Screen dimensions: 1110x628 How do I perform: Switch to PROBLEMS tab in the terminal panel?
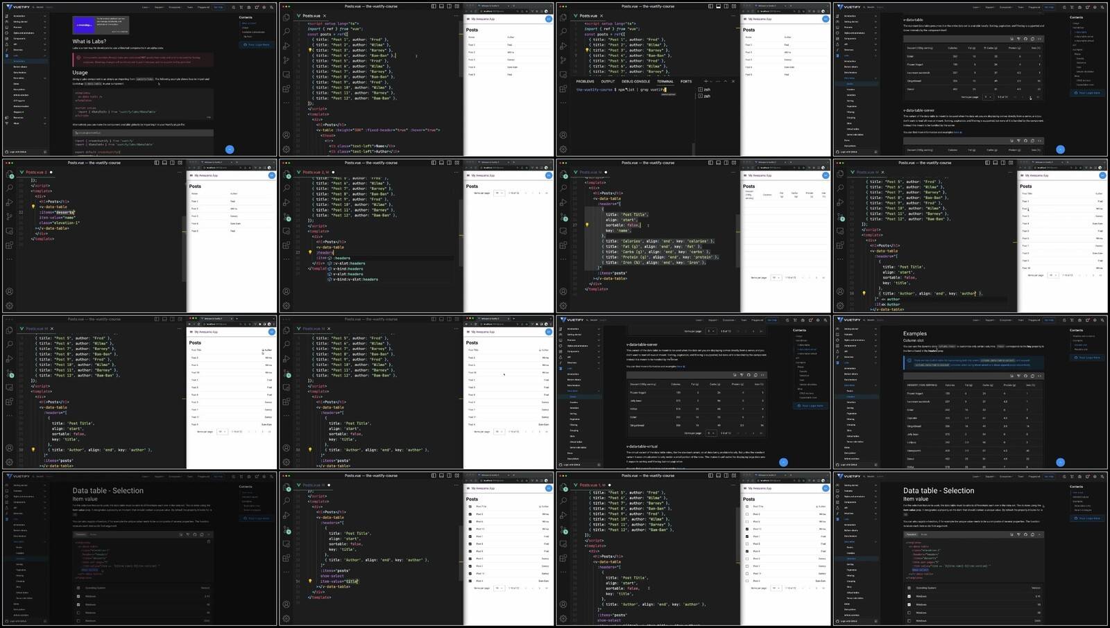585,81
